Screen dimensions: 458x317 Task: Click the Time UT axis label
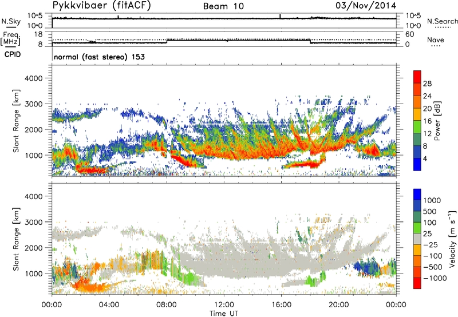pos(224,314)
